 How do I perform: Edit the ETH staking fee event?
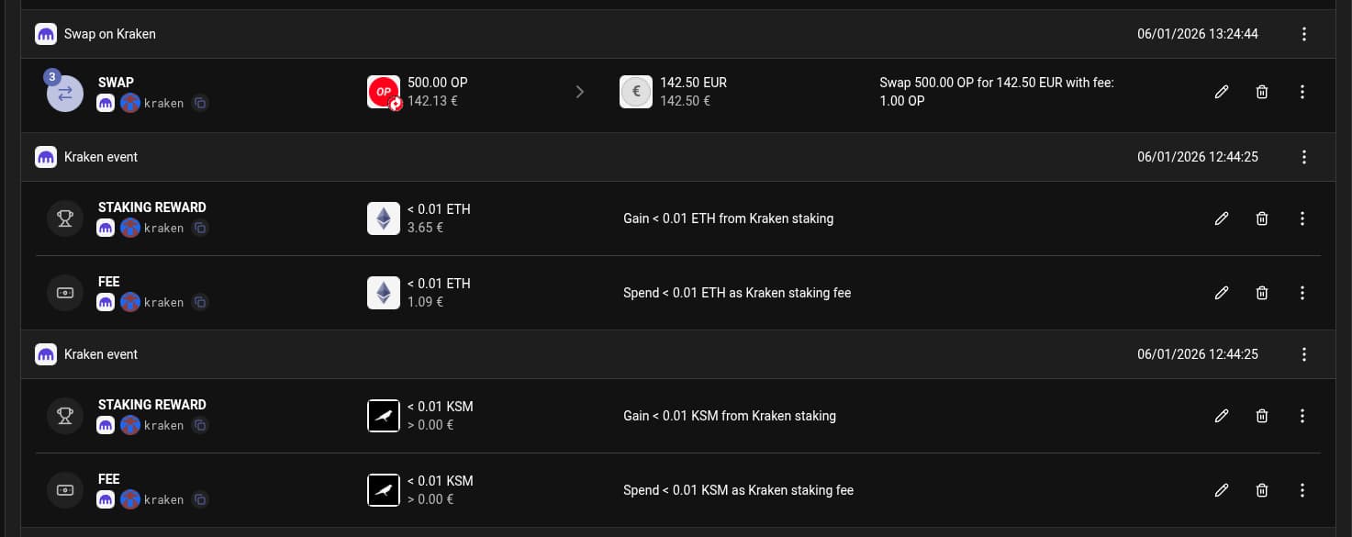pyautogui.click(x=1222, y=293)
